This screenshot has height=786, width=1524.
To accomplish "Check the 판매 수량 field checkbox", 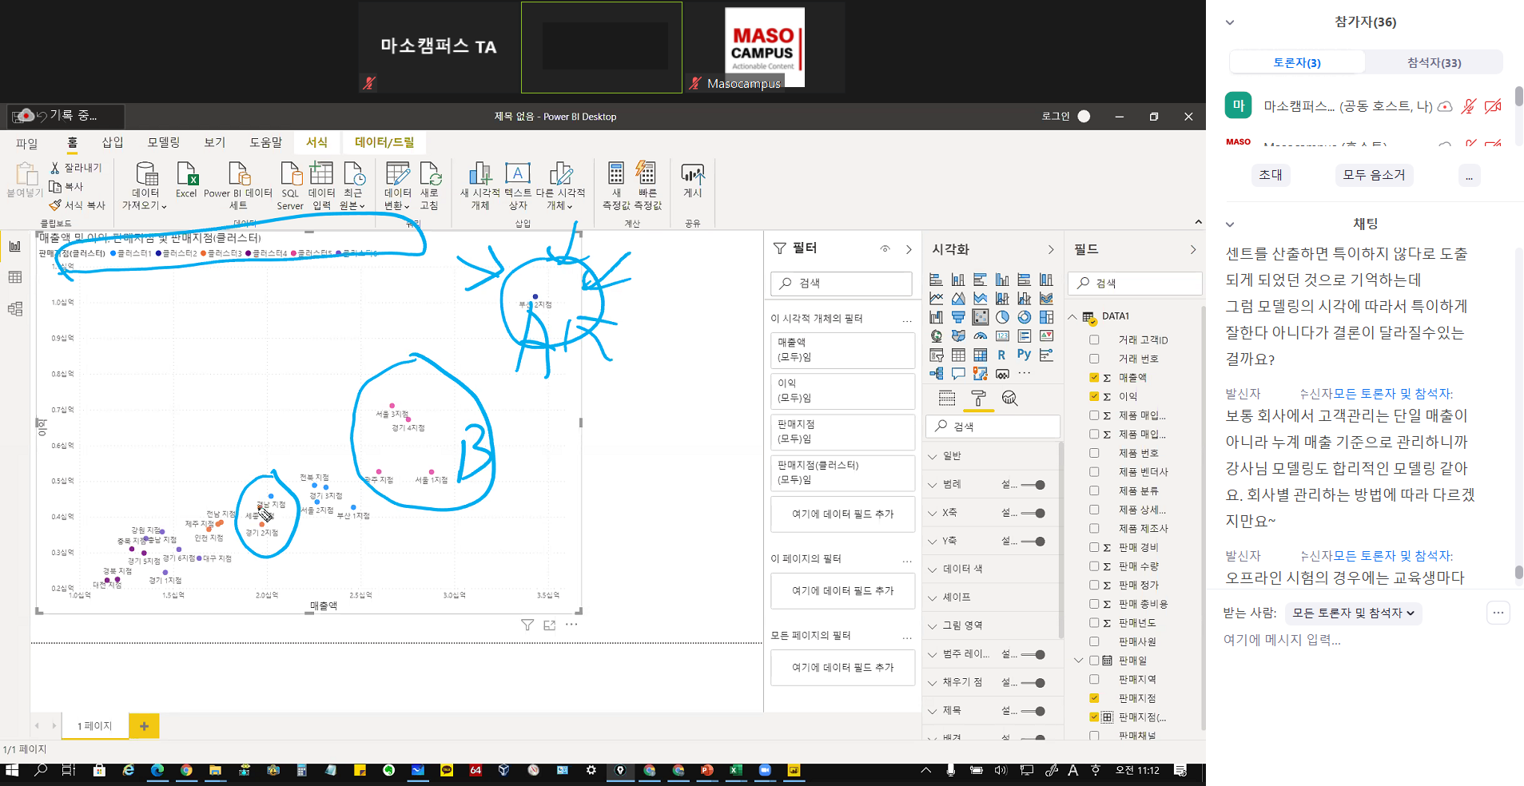I will (1094, 566).
